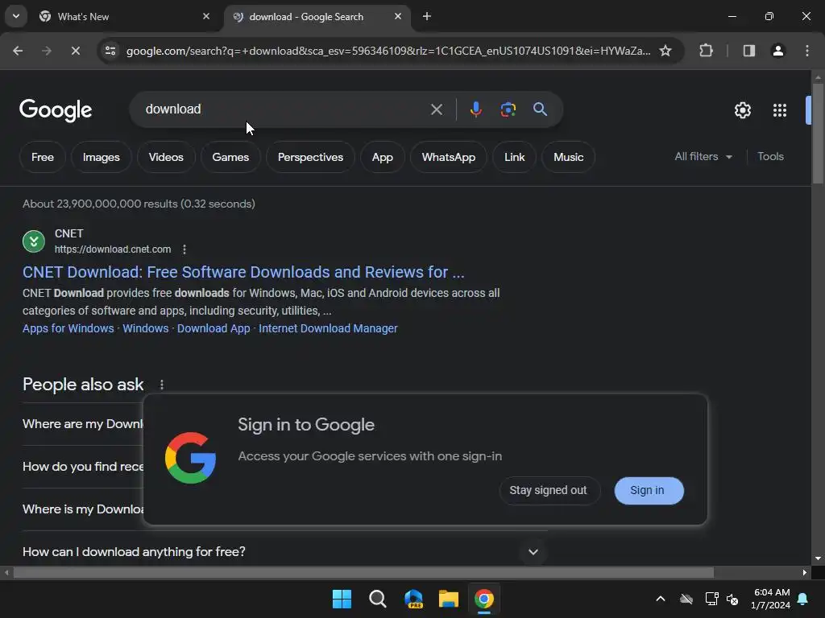Click Stay signed out
Screen dimensions: 825x618
point(548,490)
